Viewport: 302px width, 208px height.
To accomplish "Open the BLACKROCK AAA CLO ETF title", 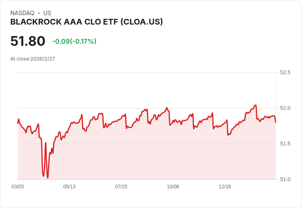I will [x=87, y=22].
